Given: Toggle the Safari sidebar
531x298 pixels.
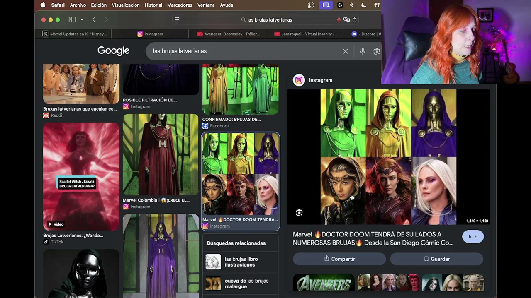Looking at the screenshot, I should 72,19.
